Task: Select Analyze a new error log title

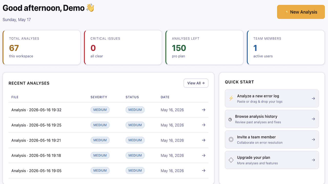Action: [x=258, y=96]
